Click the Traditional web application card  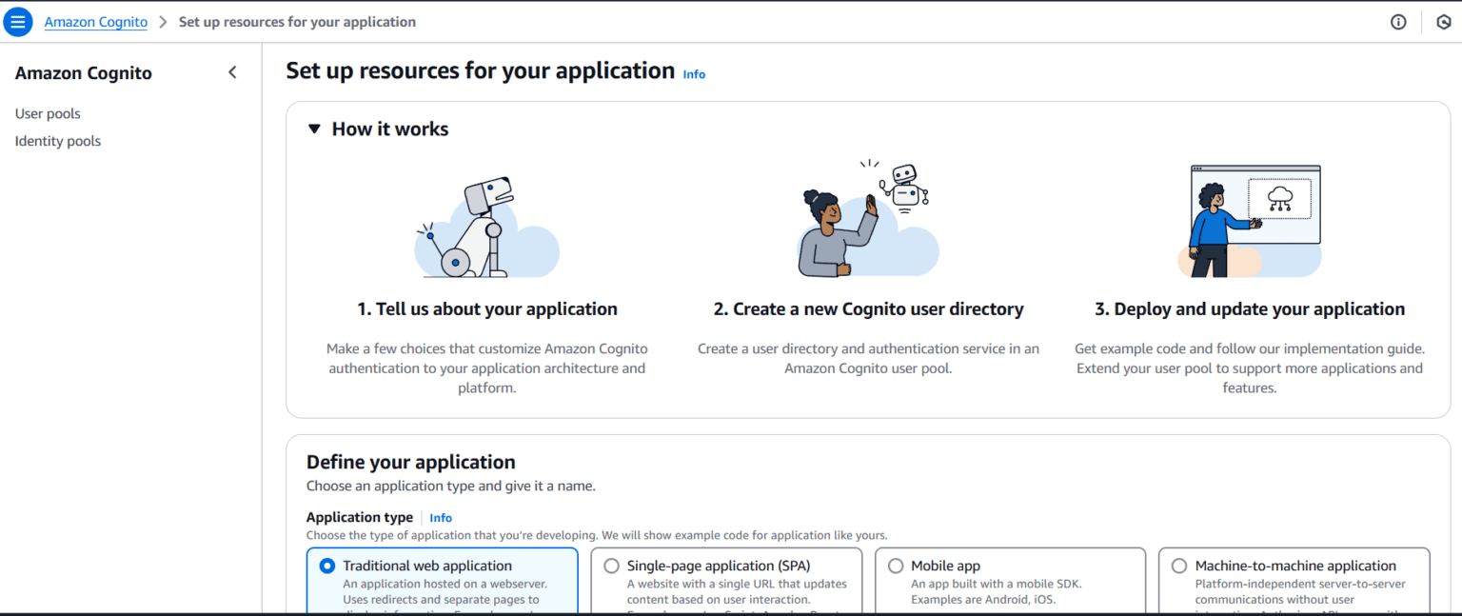pos(442,581)
